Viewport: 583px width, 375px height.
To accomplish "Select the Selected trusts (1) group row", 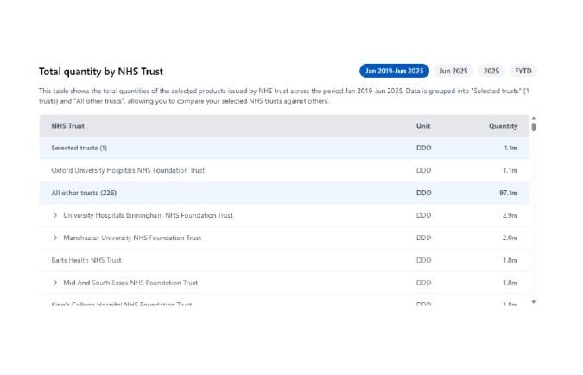I will (79, 148).
